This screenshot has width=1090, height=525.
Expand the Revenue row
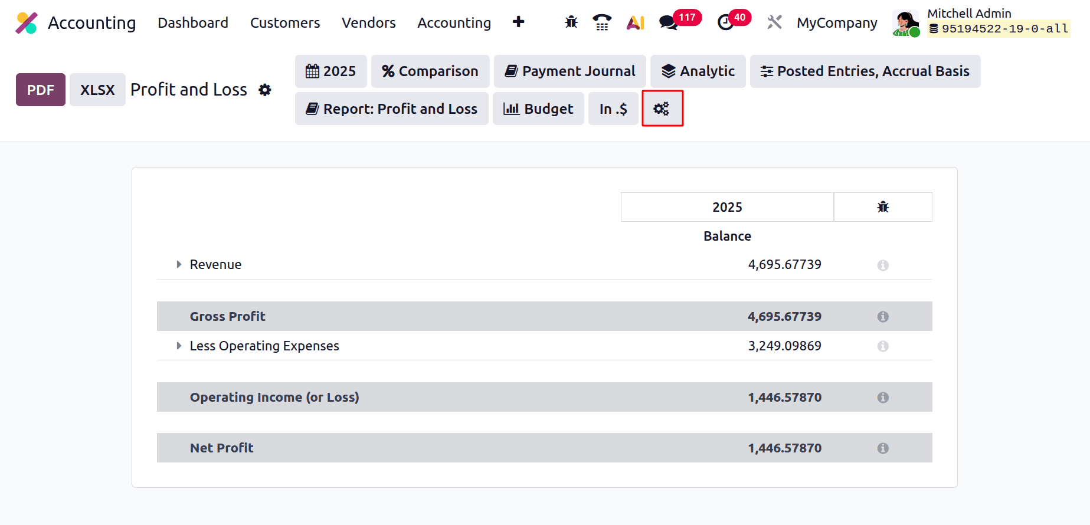179,264
